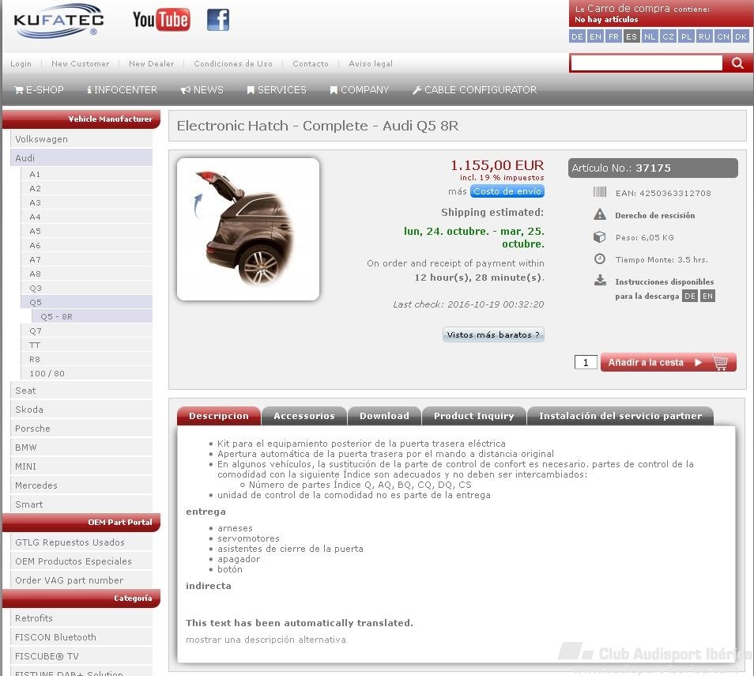Viewport: 754px width, 676px height.
Task: Click the shopping cart icon on Añadir a la cesta
Action: [720, 362]
